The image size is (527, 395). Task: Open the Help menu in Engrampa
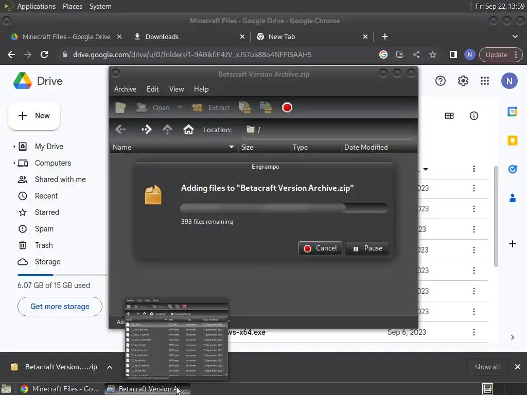201,89
